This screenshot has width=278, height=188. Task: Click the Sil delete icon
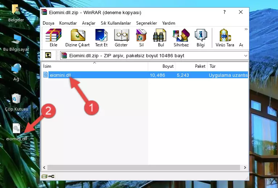[141, 38]
